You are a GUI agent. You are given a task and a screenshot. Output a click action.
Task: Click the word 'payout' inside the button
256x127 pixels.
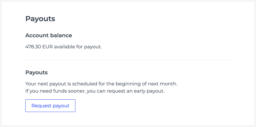coord(61,106)
